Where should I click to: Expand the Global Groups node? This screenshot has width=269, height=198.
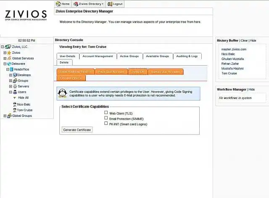pyautogui.click(x=5, y=116)
